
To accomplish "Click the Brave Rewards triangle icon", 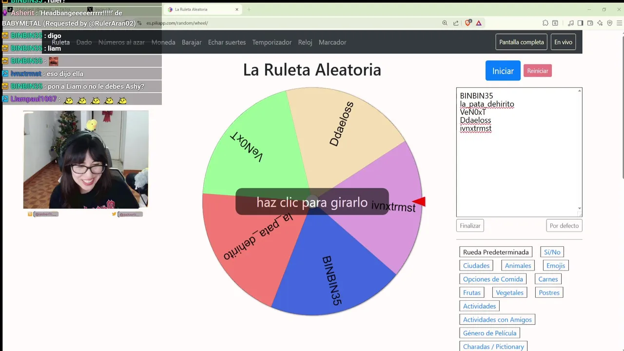I will pos(479,23).
